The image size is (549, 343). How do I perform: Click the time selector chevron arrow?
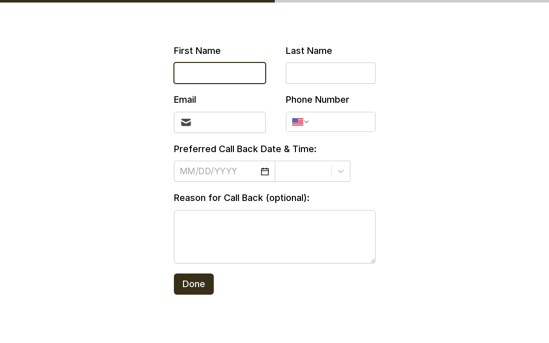341,171
